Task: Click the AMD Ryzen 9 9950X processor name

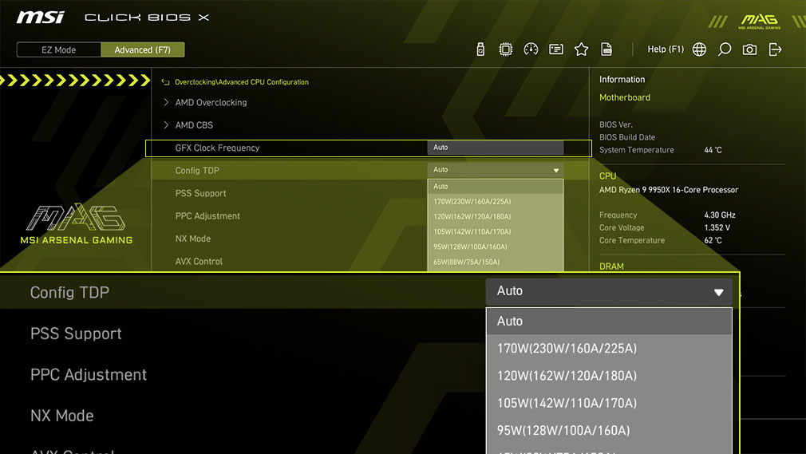Action: tap(668, 190)
